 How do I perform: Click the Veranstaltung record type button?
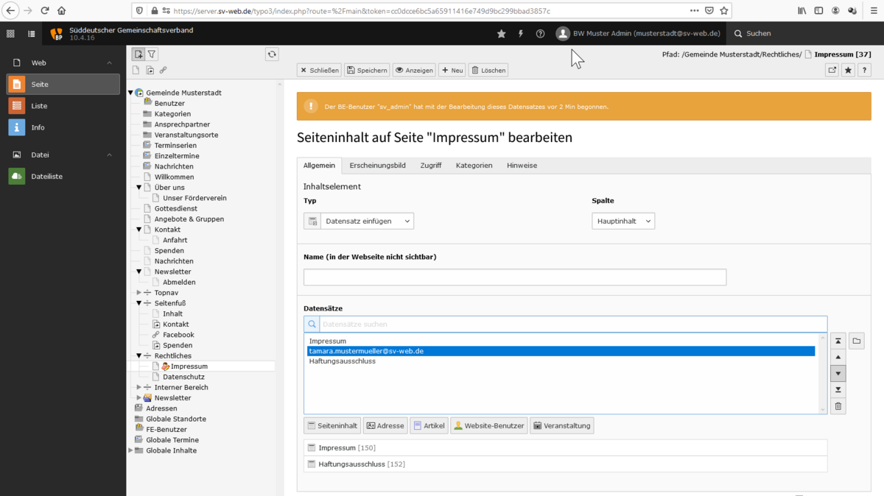(561, 426)
